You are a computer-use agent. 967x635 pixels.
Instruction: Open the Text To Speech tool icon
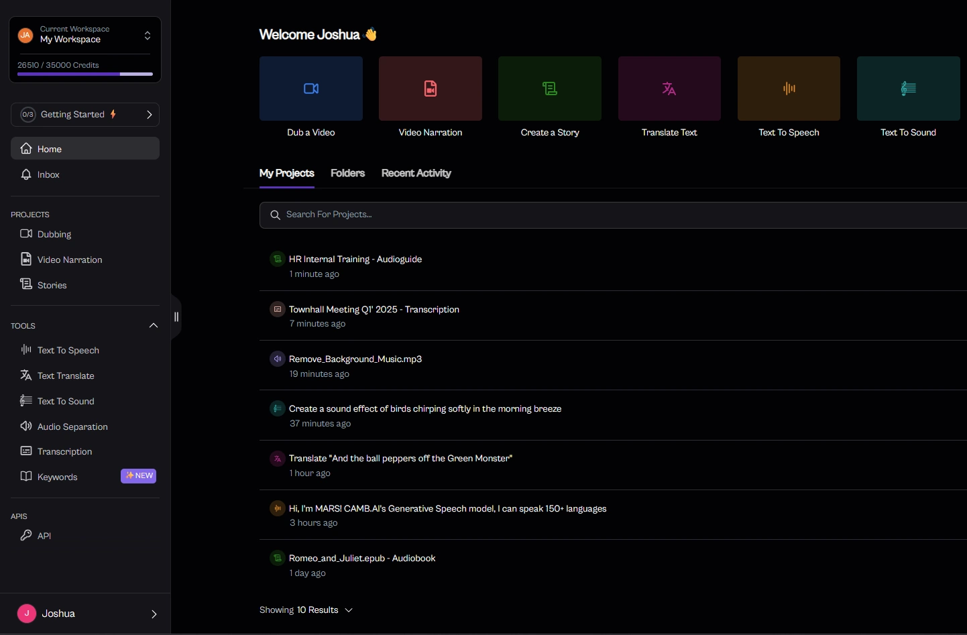789,89
